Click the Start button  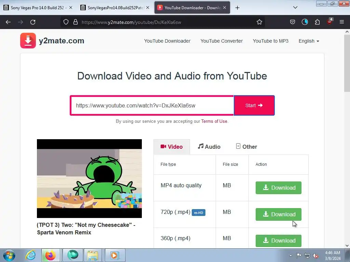pyautogui.click(x=254, y=105)
